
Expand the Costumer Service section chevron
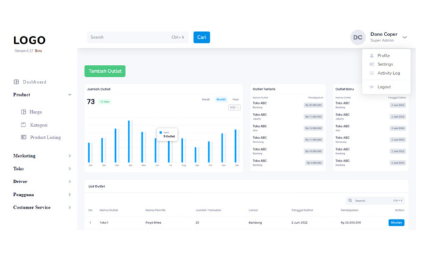70,207
